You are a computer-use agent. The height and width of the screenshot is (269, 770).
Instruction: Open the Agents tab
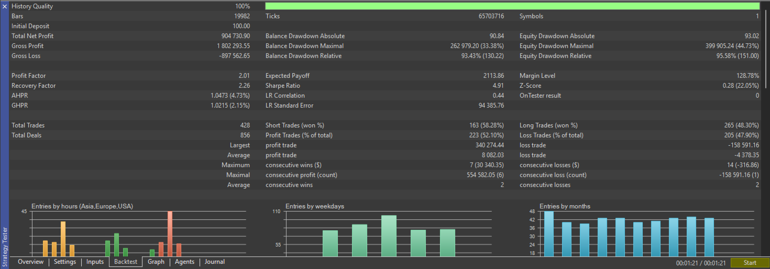point(184,262)
